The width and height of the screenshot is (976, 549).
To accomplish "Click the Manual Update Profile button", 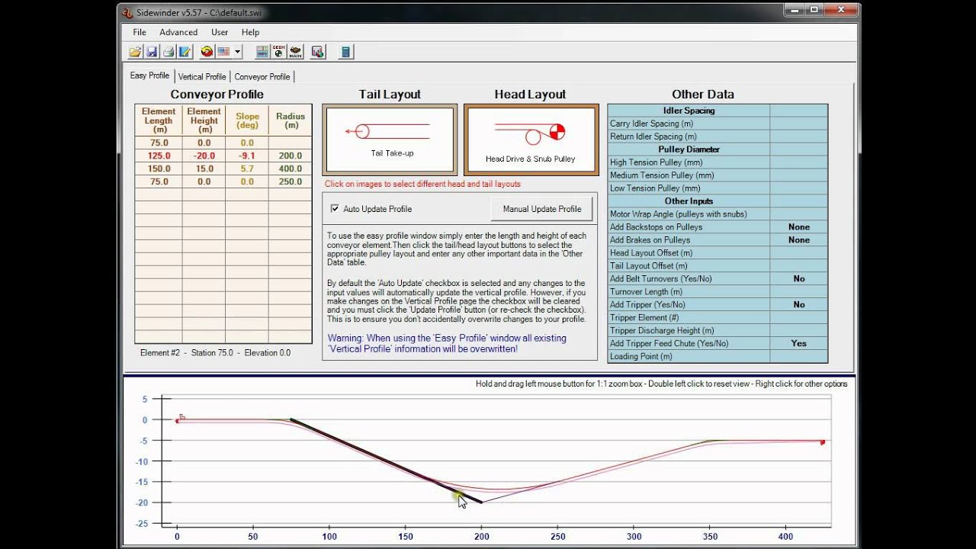I will point(542,209).
